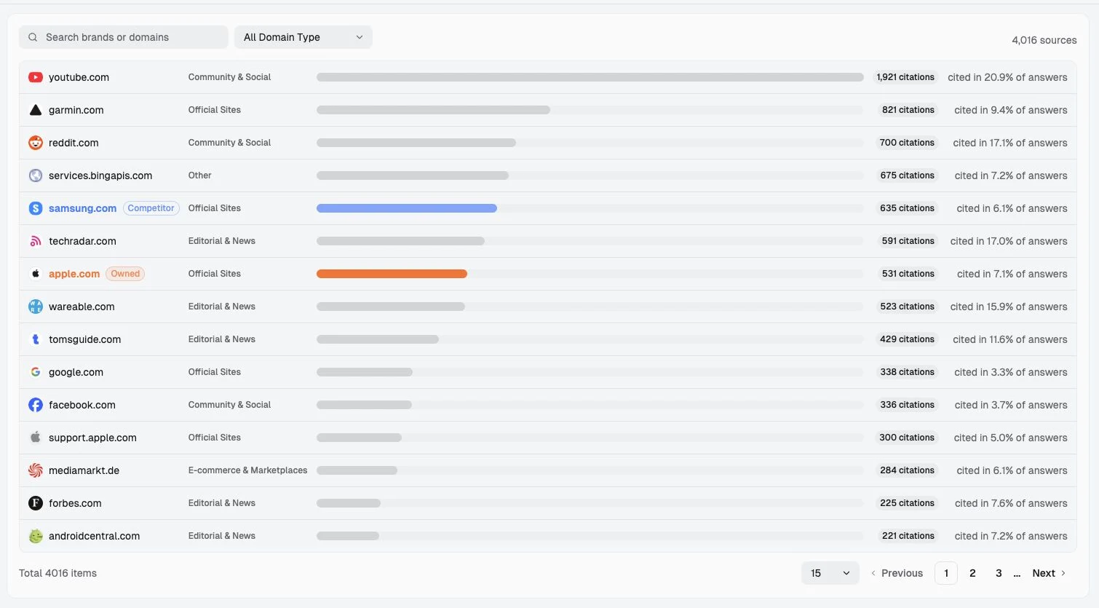The height and width of the screenshot is (608, 1099).
Task: Go to the Next page
Action: tap(1049, 573)
